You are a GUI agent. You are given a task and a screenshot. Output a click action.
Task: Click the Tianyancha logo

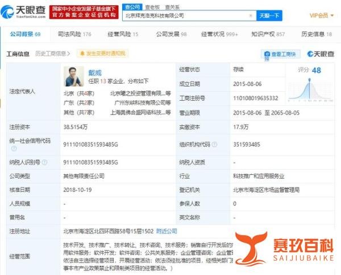point(23,12)
